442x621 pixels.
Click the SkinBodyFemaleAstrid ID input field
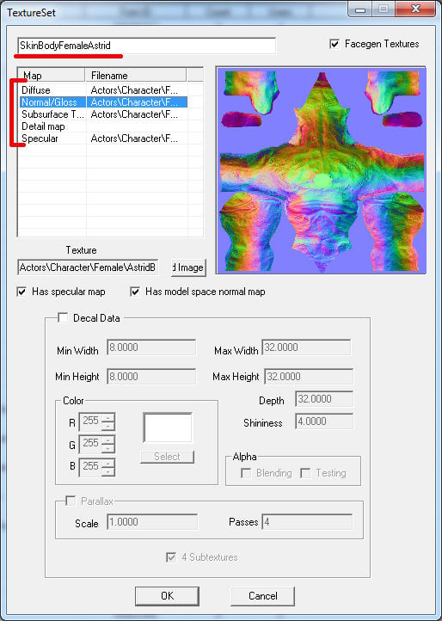(146, 46)
